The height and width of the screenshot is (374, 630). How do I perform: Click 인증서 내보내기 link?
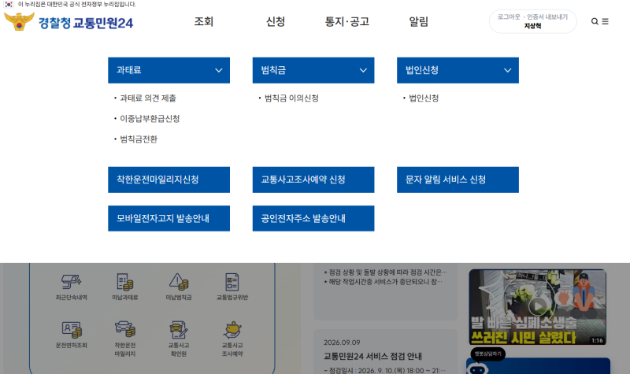pyautogui.click(x=547, y=17)
